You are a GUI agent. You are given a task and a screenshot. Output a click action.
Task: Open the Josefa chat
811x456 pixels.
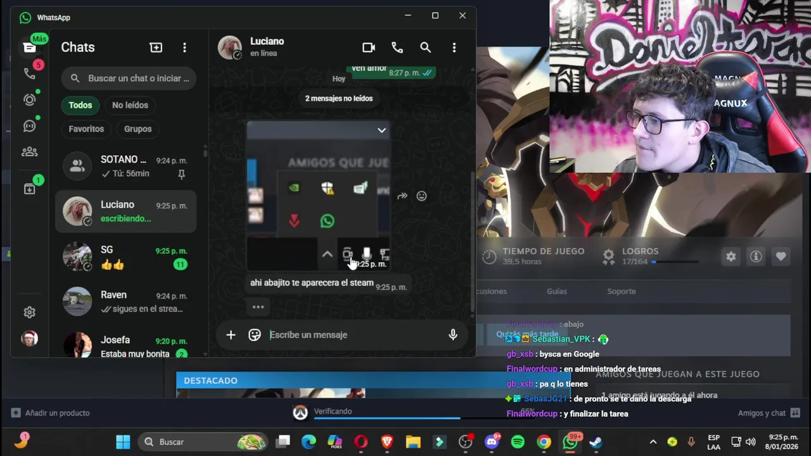point(126,345)
